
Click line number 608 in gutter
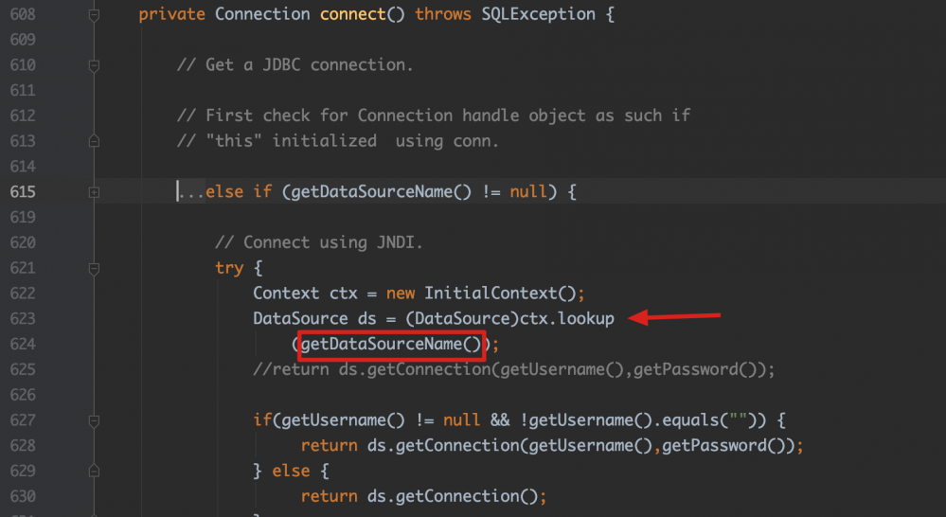[22, 15]
